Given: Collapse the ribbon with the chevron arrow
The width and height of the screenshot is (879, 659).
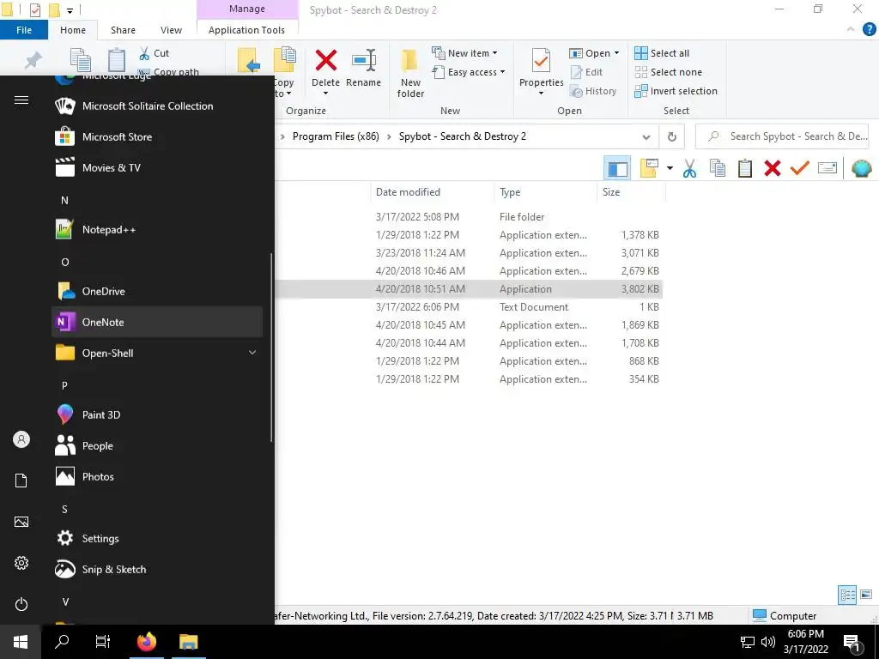Looking at the screenshot, I should (851, 30).
